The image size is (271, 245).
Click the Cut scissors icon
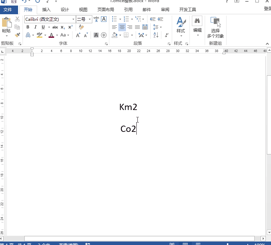pyautogui.click(x=17, y=19)
